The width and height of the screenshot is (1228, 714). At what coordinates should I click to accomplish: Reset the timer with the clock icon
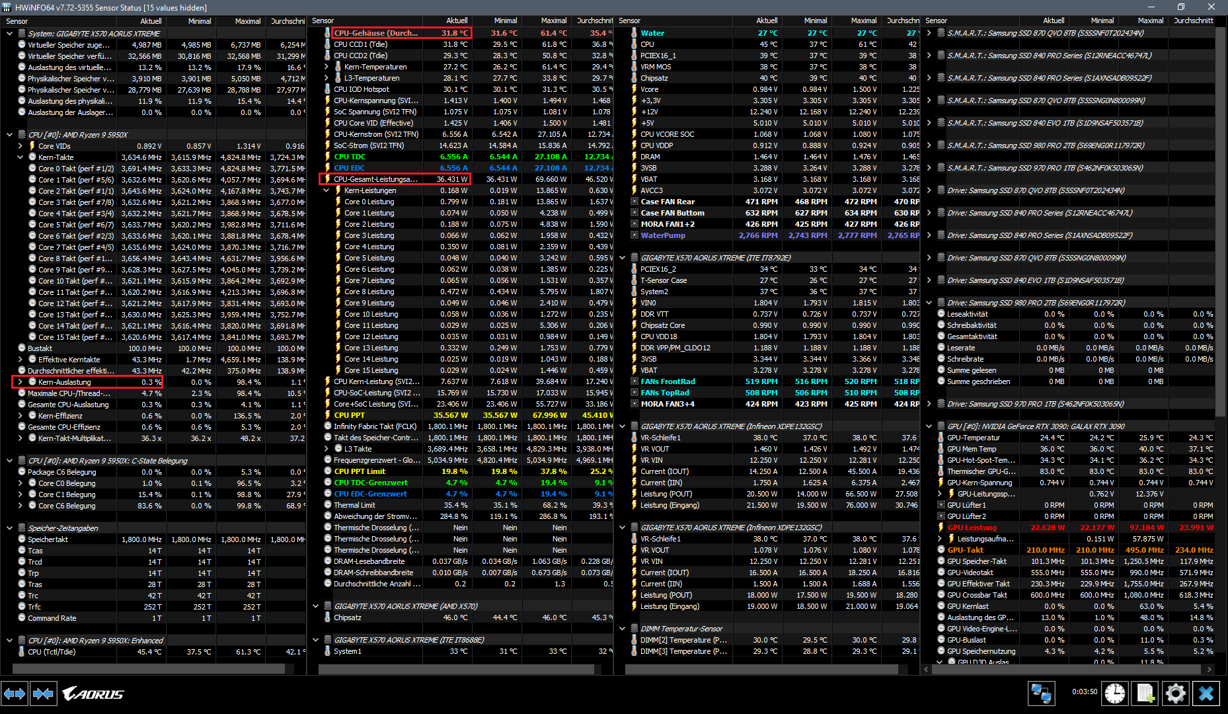(x=1115, y=694)
